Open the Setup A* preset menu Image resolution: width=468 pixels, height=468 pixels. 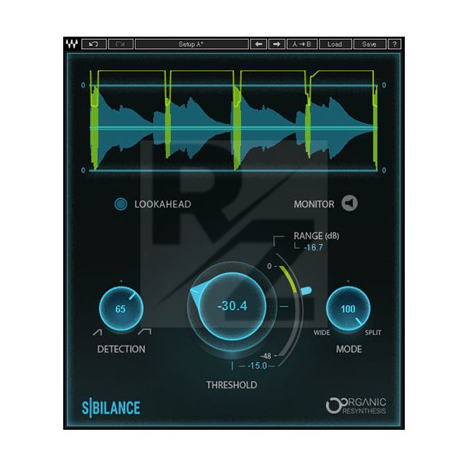point(191,44)
